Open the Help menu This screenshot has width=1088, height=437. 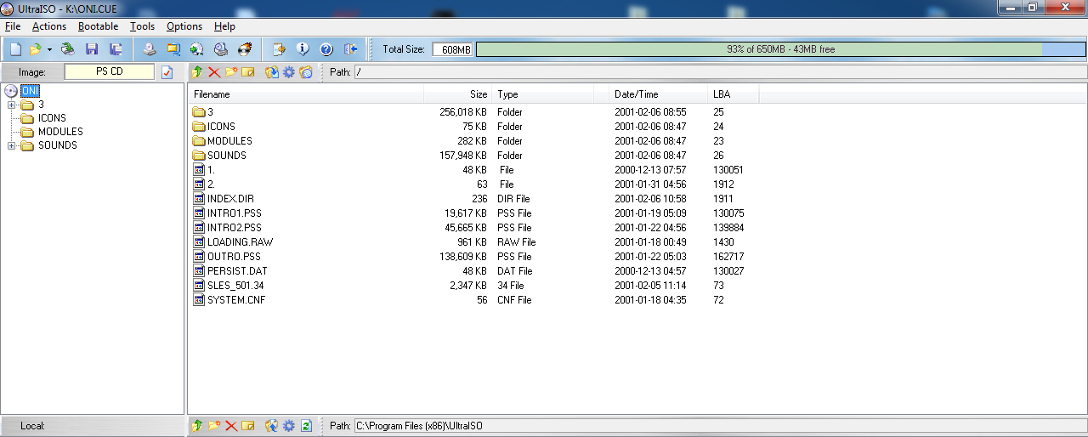[224, 26]
